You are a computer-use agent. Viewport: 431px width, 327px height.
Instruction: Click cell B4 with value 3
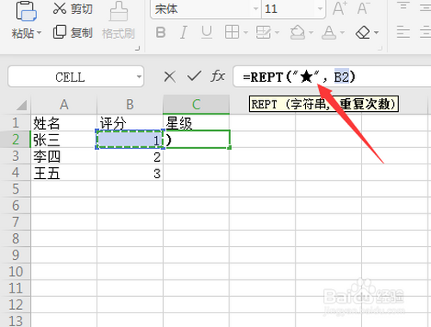pyautogui.click(x=130, y=173)
